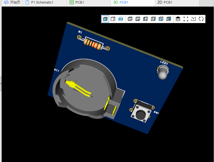Image resolution: width=214 pixels, height=162 pixels.
Task: Click the R1 silkscreen label
Action: pos(80,32)
